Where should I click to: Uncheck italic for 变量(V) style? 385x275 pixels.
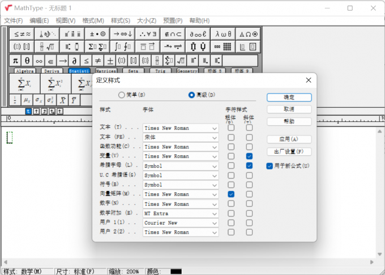[249, 156]
